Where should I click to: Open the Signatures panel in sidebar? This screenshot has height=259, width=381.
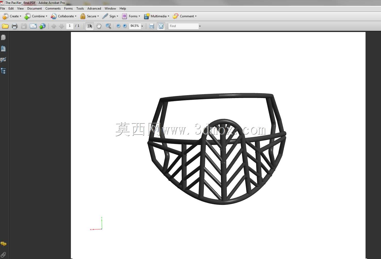point(4,60)
